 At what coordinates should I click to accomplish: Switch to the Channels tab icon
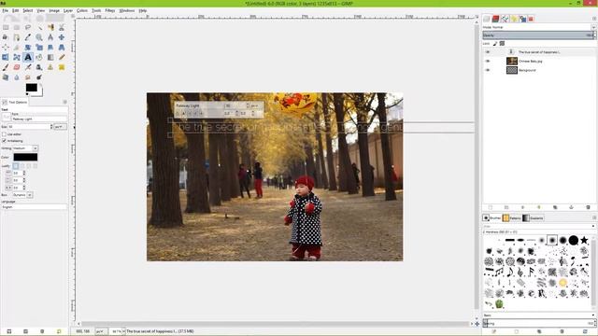(495, 19)
